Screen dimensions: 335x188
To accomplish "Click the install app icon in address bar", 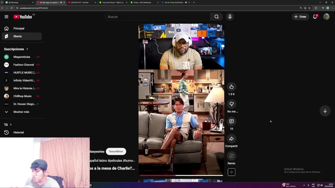I will pyautogui.click(x=305, y=8).
